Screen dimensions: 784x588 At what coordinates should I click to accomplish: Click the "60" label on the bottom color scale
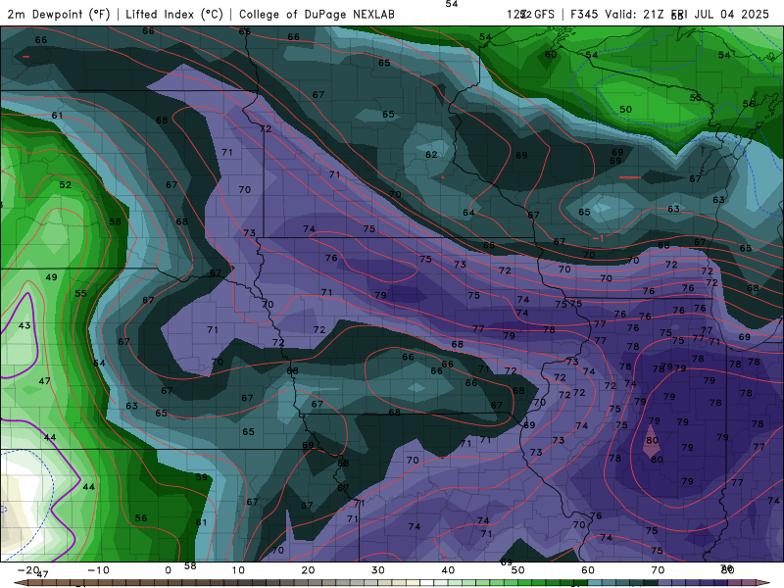588,570
